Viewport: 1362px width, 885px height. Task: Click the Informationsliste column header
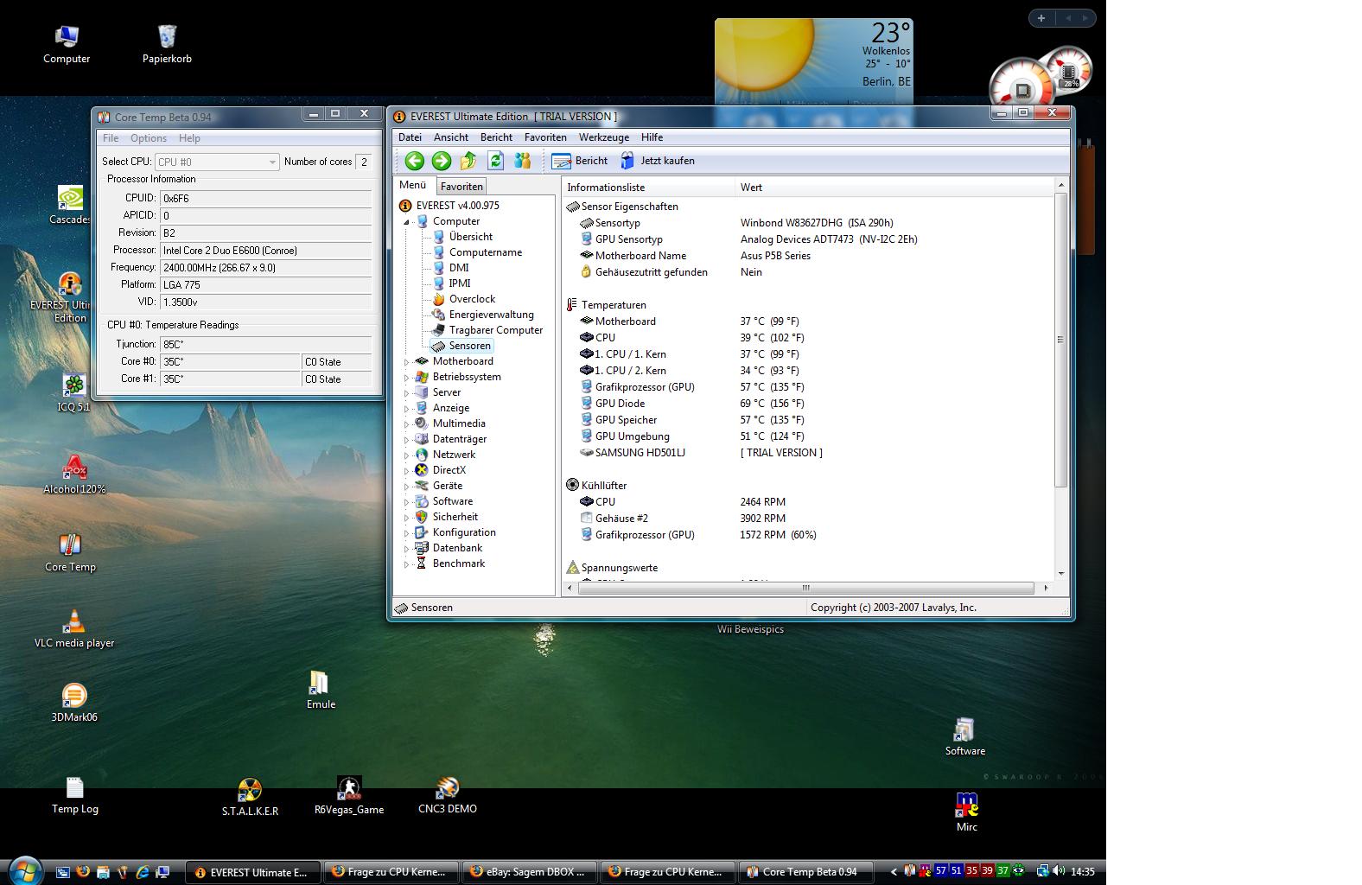[648, 188]
